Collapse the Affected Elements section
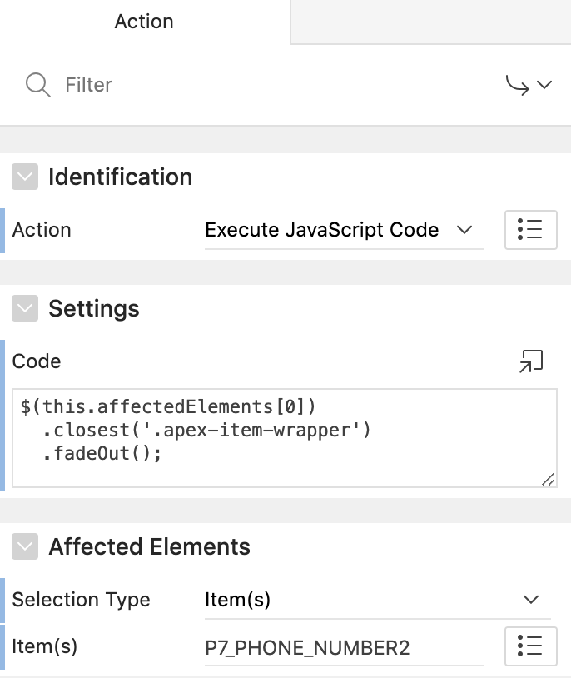Image resolution: width=571 pixels, height=678 pixels. pos(25,546)
